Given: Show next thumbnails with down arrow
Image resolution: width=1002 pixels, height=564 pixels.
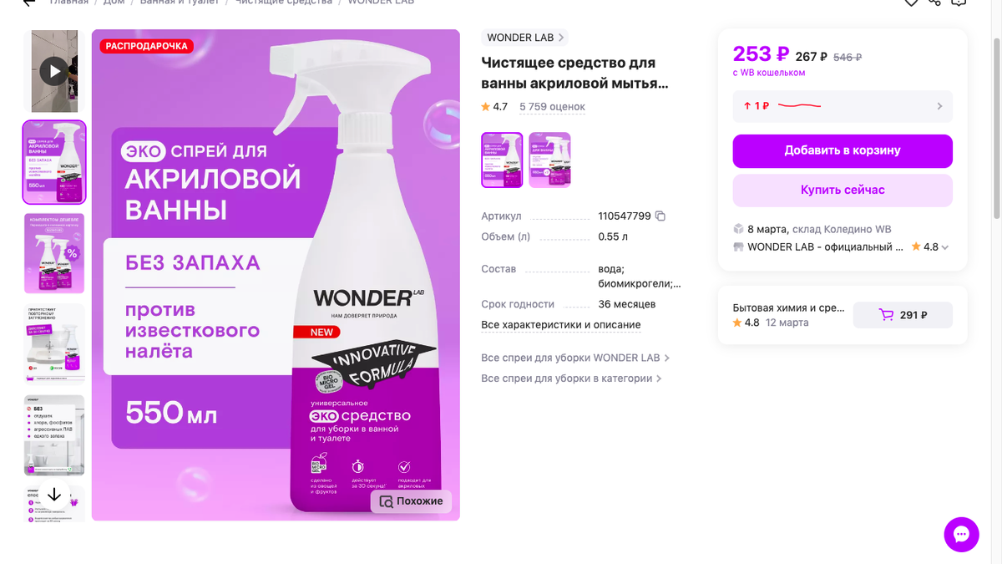Looking at the screenshot, I should 54,495.
